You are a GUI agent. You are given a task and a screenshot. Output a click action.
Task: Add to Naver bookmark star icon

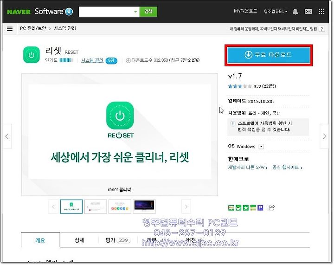click(x=245, y=207)
